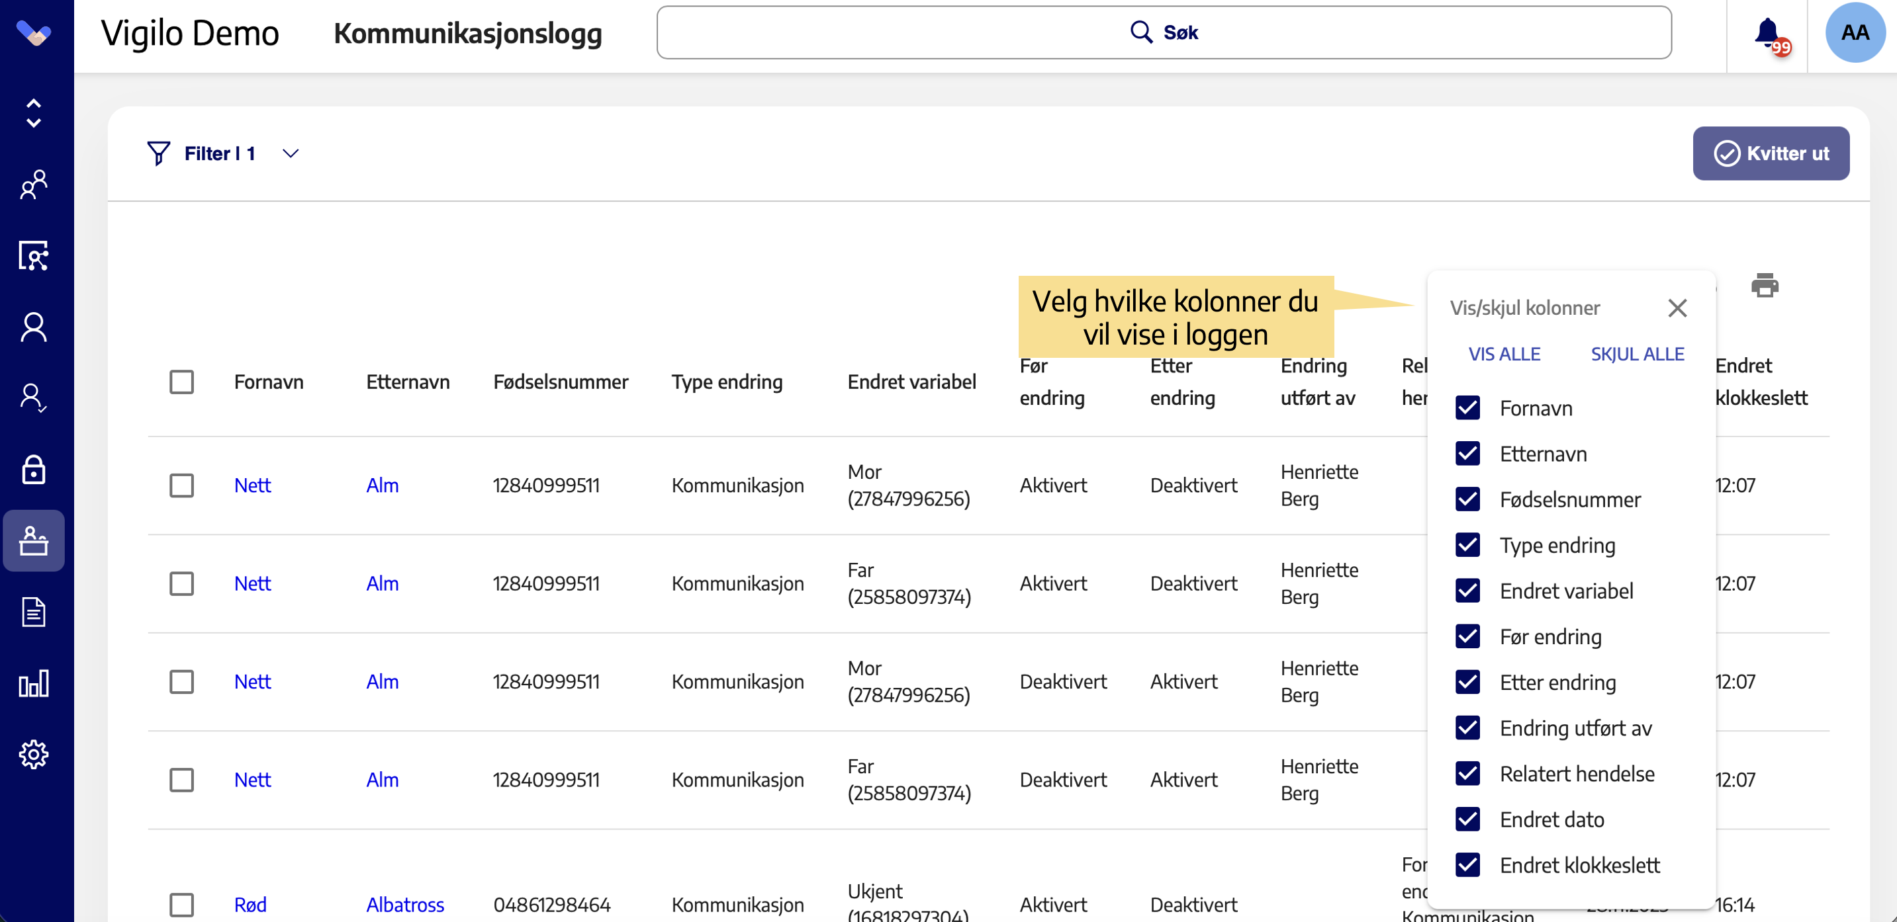This screenshot has width=1897, height=922.
Task: Open the bar chart statistics sidebar icon
Action: point(34,683)
